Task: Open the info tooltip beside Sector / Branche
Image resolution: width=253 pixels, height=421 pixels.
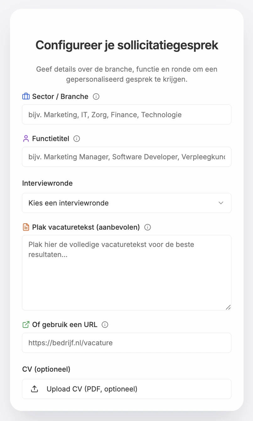Action: pyautogui.click(x=96, y=96)
